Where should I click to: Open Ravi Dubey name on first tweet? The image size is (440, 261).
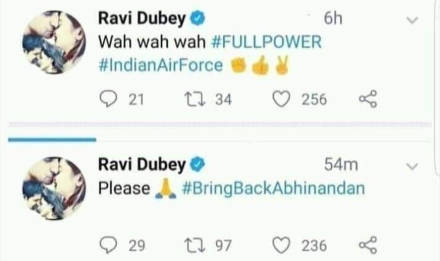click(142, 19)
